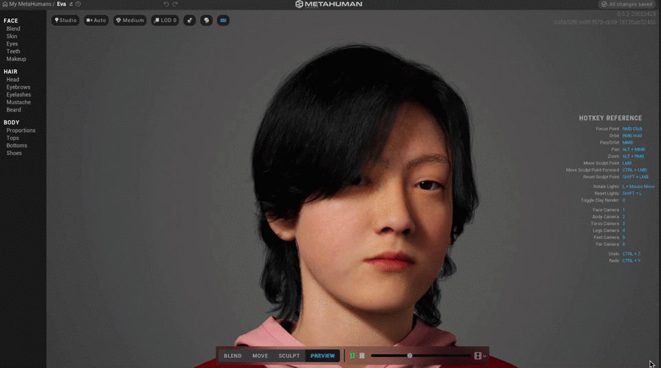Image resolution: width=661 pixels, height=368 pixels.
Task: Open the Teeth section
Action: point(13,52)
